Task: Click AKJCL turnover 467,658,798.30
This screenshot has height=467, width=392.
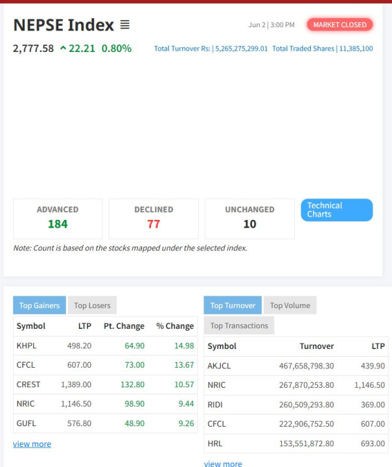Action: tap(306, 366)
